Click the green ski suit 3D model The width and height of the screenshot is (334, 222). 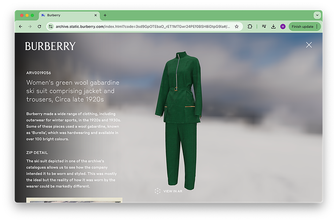click(179, 120)
